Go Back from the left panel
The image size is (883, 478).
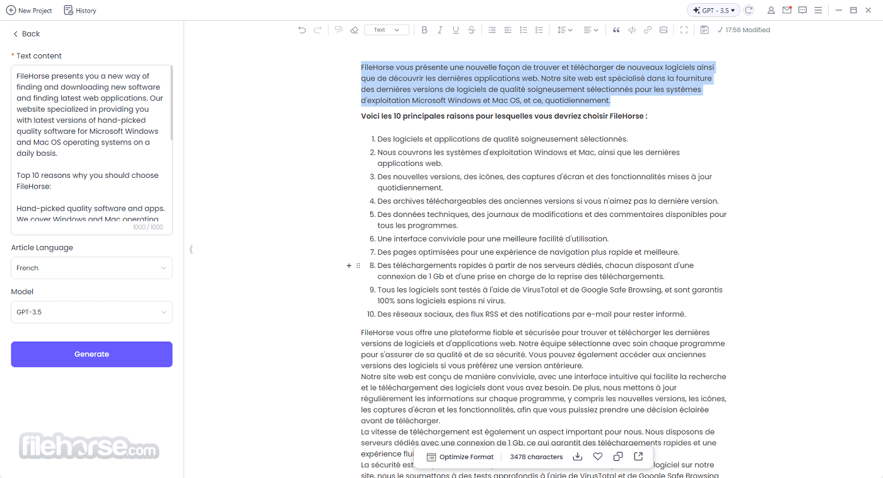26,34
